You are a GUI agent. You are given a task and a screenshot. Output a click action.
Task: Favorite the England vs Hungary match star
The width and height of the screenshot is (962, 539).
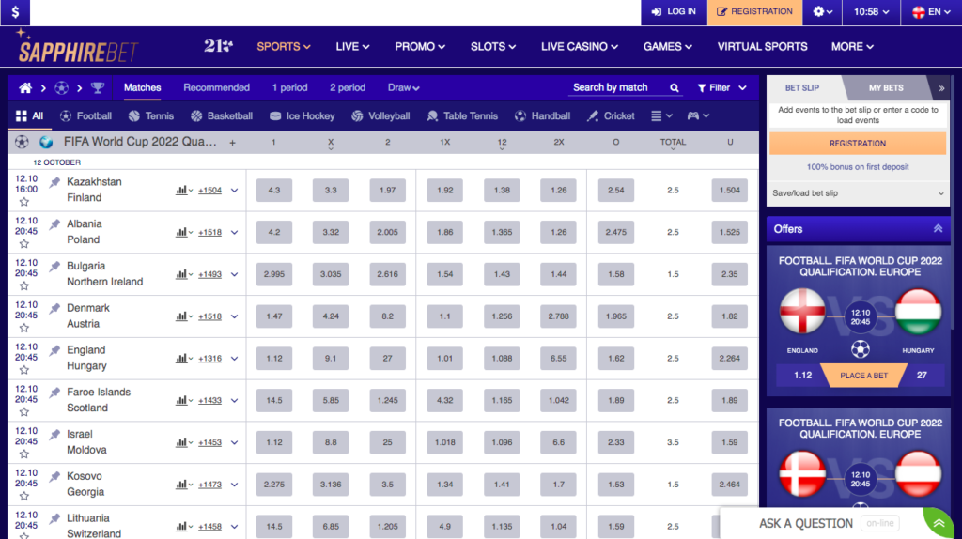[x=23, y=370]
